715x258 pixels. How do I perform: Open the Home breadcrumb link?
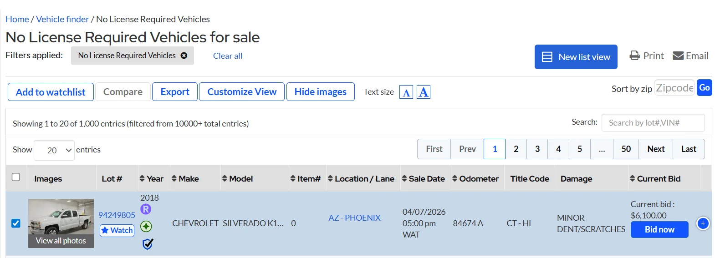pyautogui.click(x=17, y=19)
